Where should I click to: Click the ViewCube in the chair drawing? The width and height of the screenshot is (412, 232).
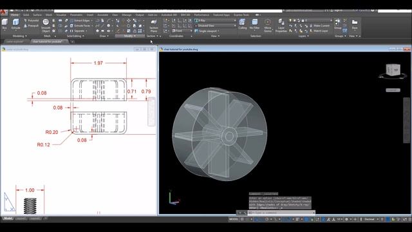point(393,70)
